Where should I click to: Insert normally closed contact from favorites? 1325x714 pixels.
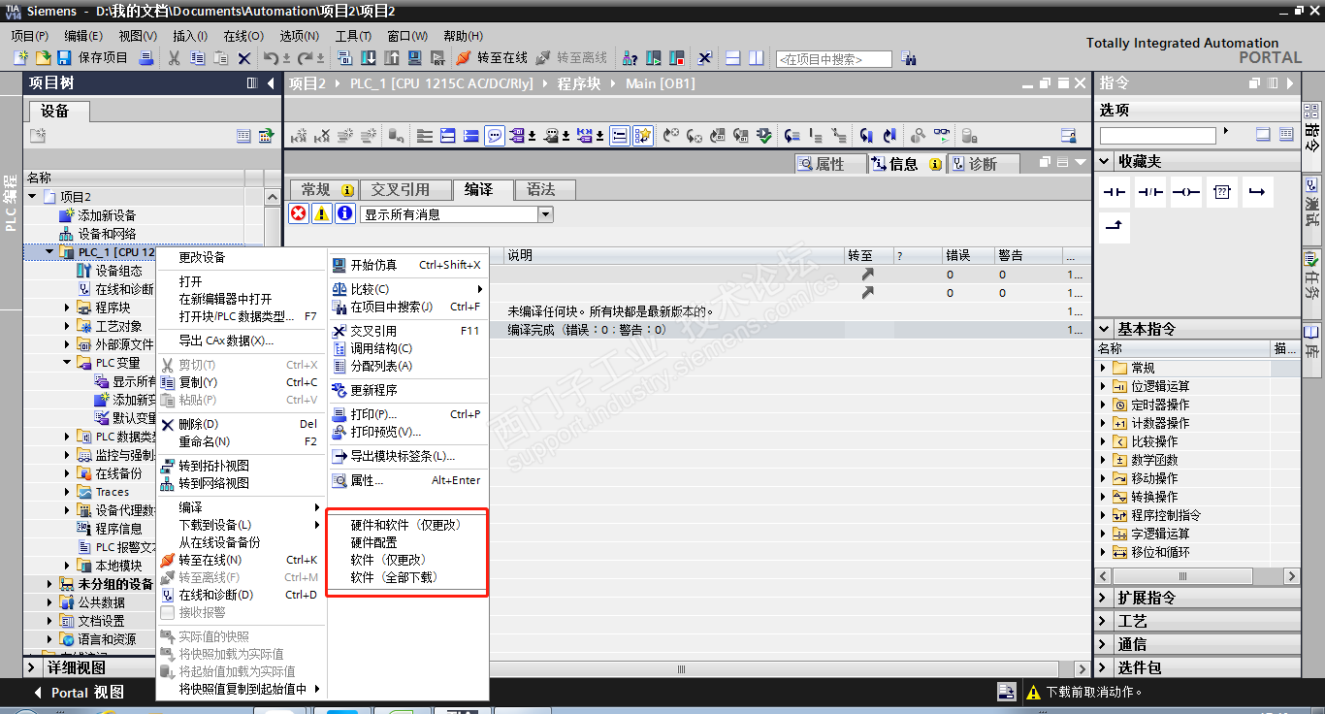(x=1150, y=192)
